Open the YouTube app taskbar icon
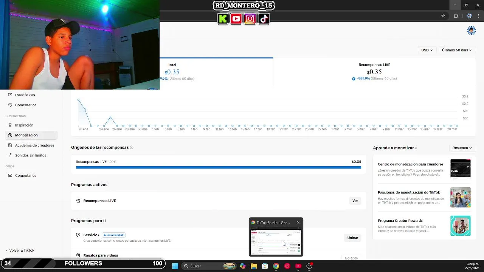The image size is (484, 272). tap(298, 266)
